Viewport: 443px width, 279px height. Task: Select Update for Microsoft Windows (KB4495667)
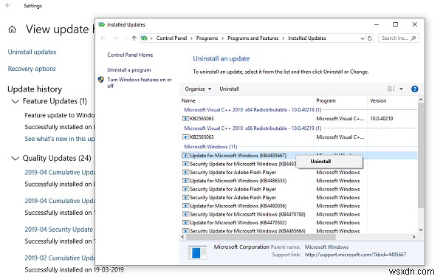238,156
